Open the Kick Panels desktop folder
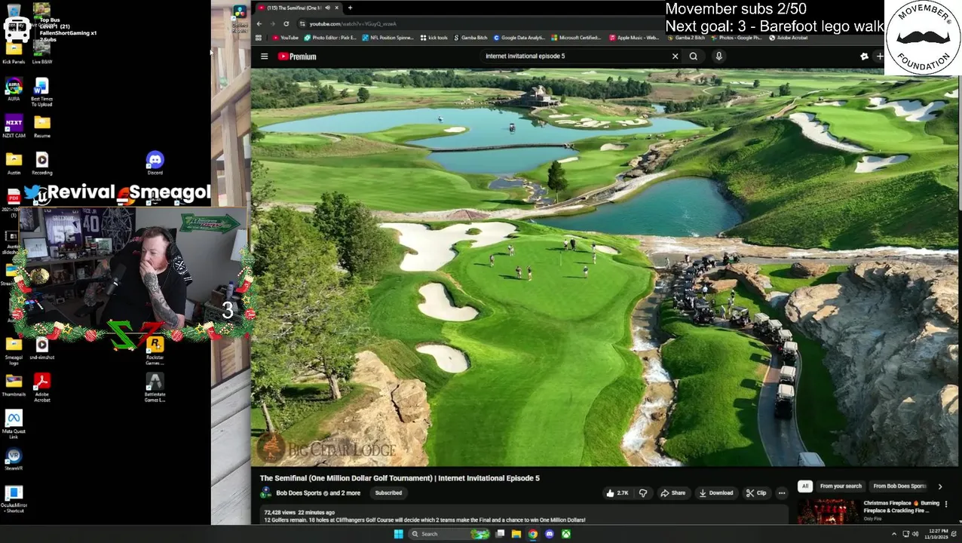 (14, 53)
